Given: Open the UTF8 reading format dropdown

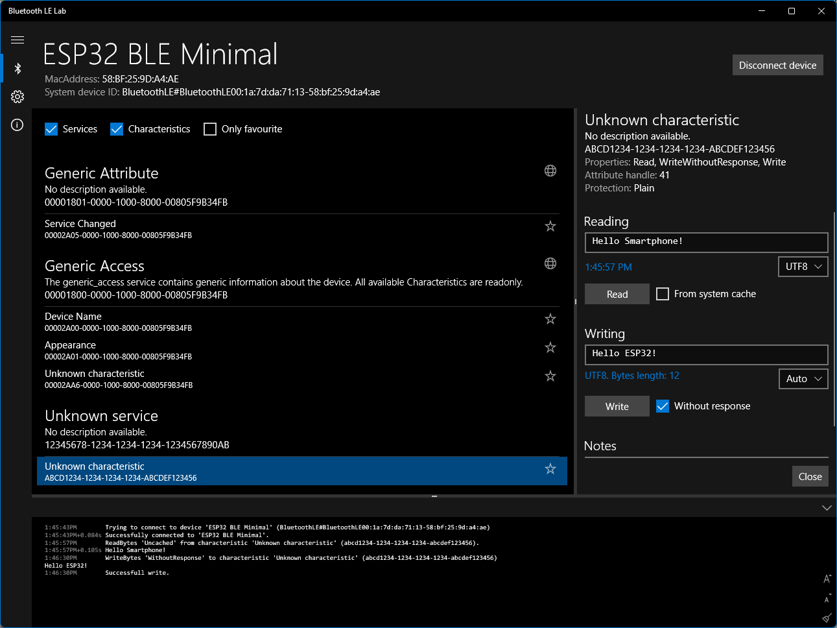Looking at the screenshot, I should 803,267.
